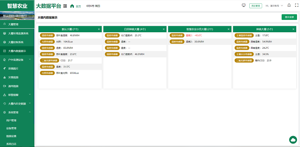This screenshot has width=300, height=147.
Task: Toggle the hamburger menu collapse icon
Action: 65,6
